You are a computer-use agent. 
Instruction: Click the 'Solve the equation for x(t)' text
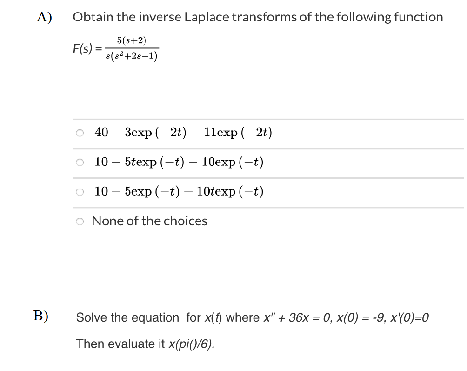pyautogui.click(x=149, y=317)
